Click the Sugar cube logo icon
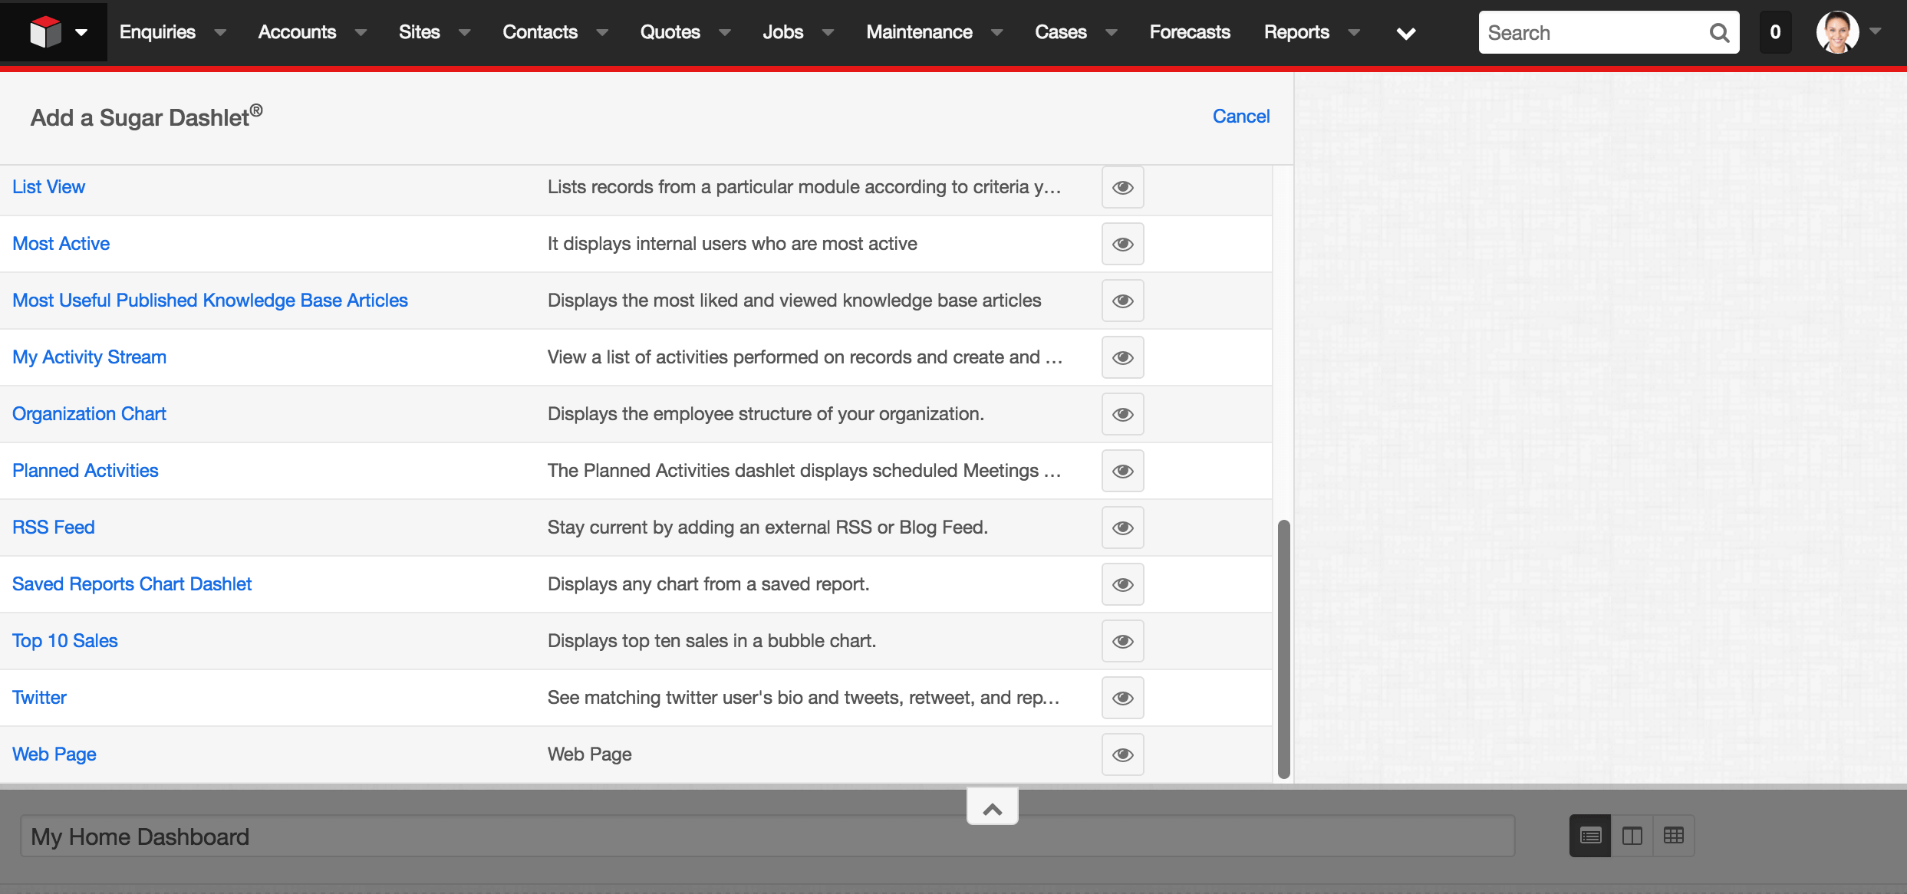 (45, 32)
